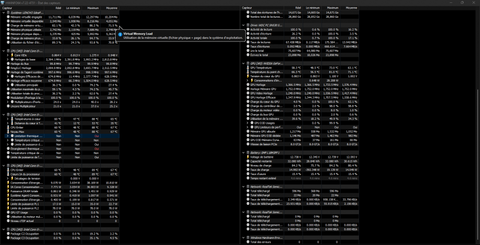This screenshot has width=480, height=245.
Task: Collapse the Windows Hardware Errors group
Action: coord(243,238)
